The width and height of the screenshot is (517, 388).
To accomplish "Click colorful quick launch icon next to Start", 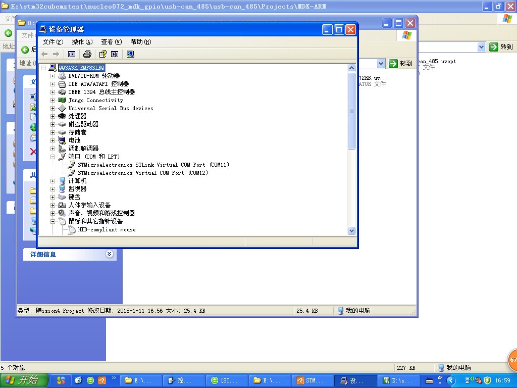I will click(61, 380).
